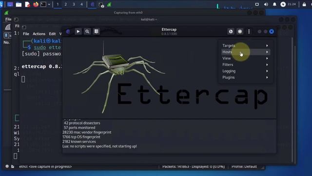Expand the terminal launcher dropdown arrow

[x=49, y=4]
